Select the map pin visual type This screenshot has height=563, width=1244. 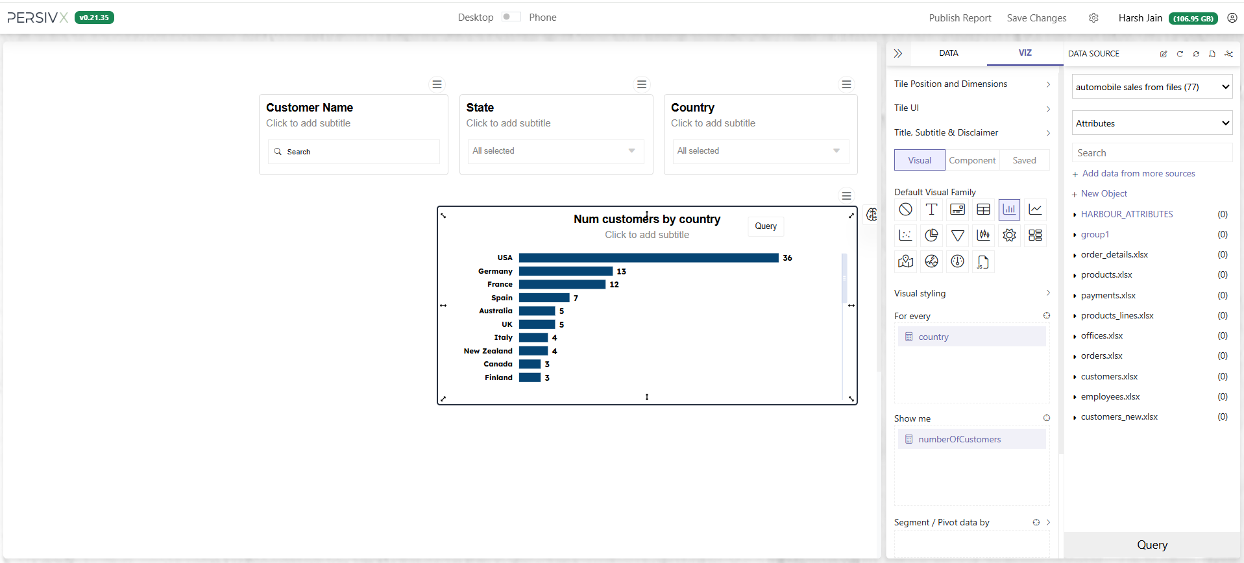[x=905, y=261]
